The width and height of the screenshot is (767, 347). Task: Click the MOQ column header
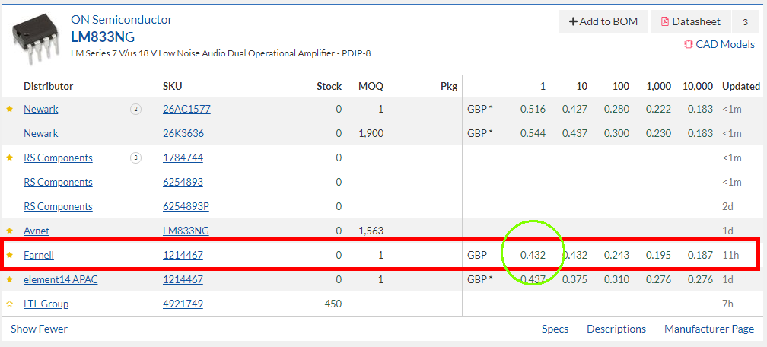[x=371, y=86]
